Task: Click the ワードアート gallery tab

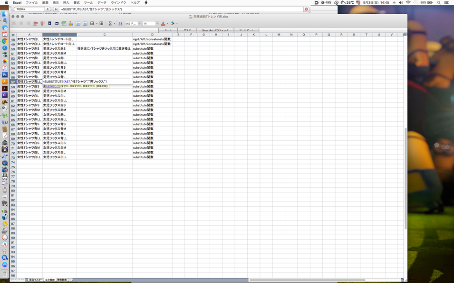Action: 246,30
